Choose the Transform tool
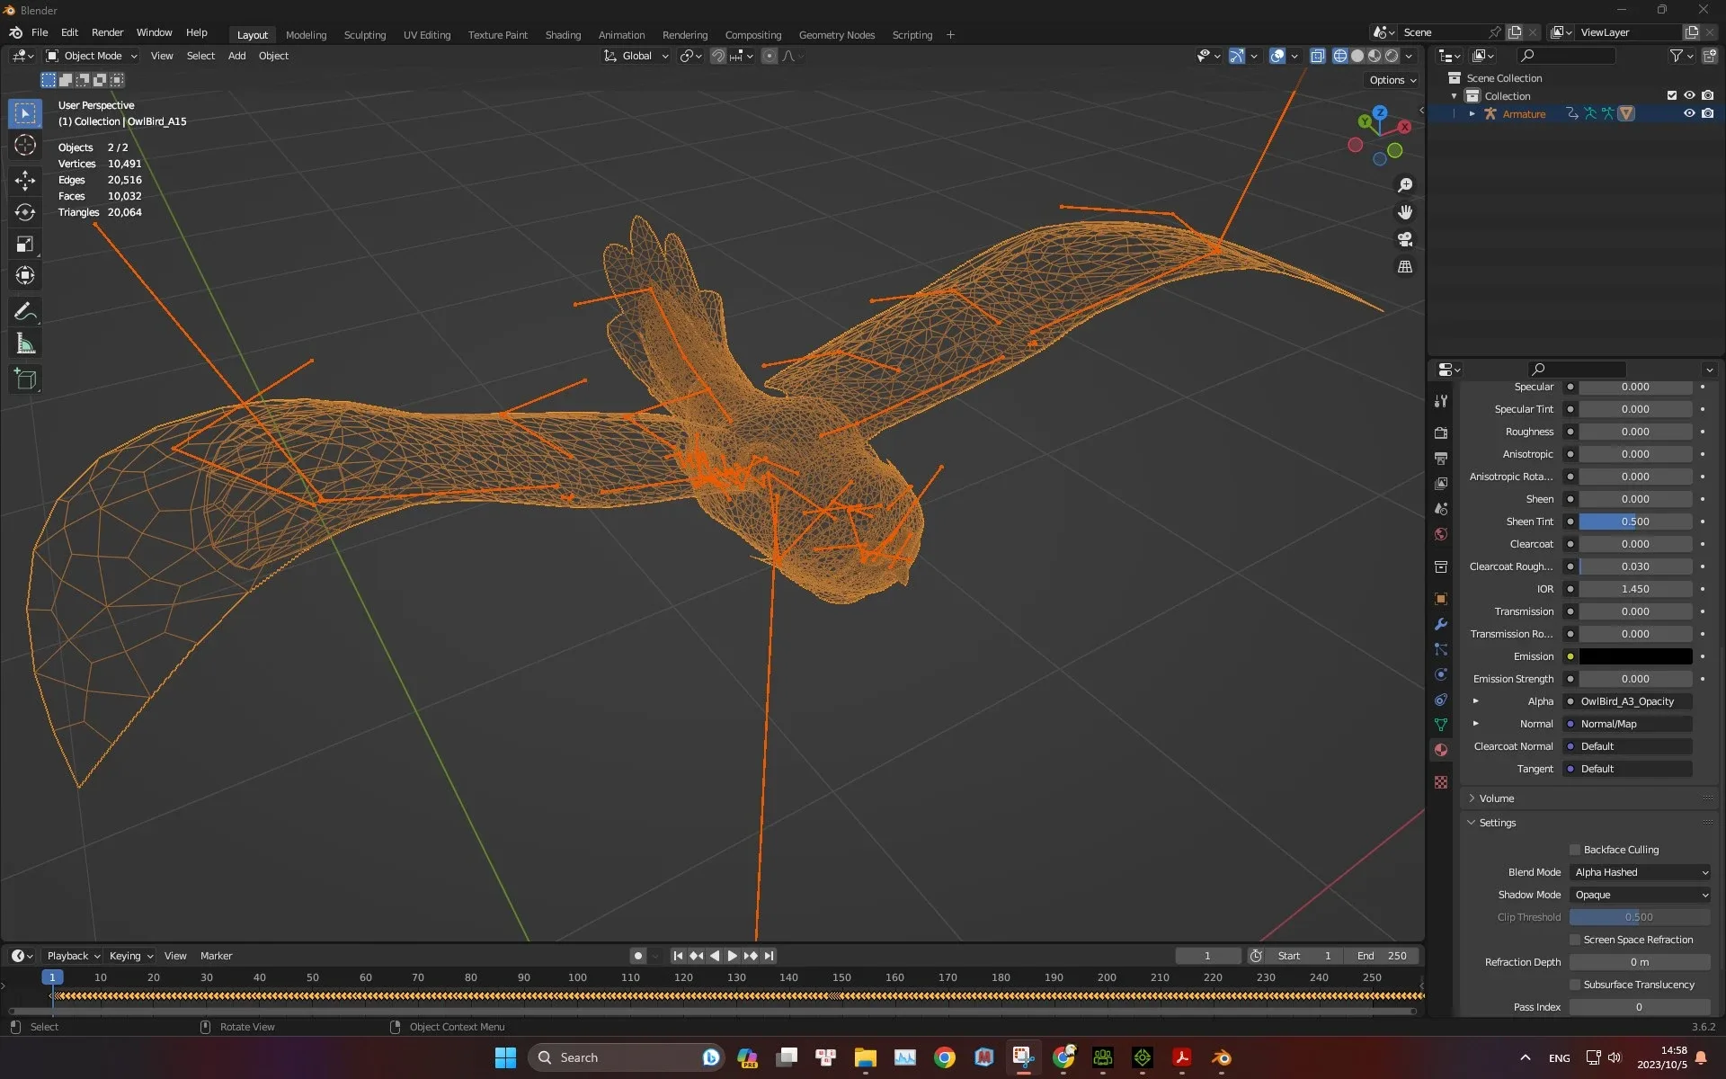 tap(25, 275)
